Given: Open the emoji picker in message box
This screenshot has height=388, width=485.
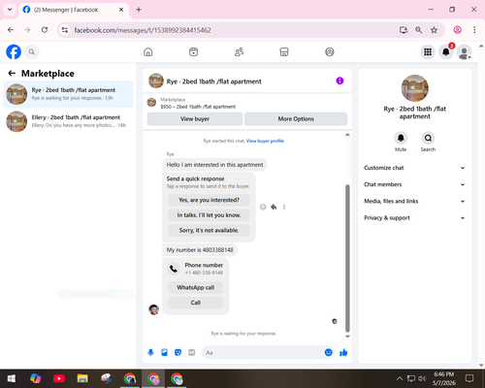Looking at the screenshot, I should 328,352.
